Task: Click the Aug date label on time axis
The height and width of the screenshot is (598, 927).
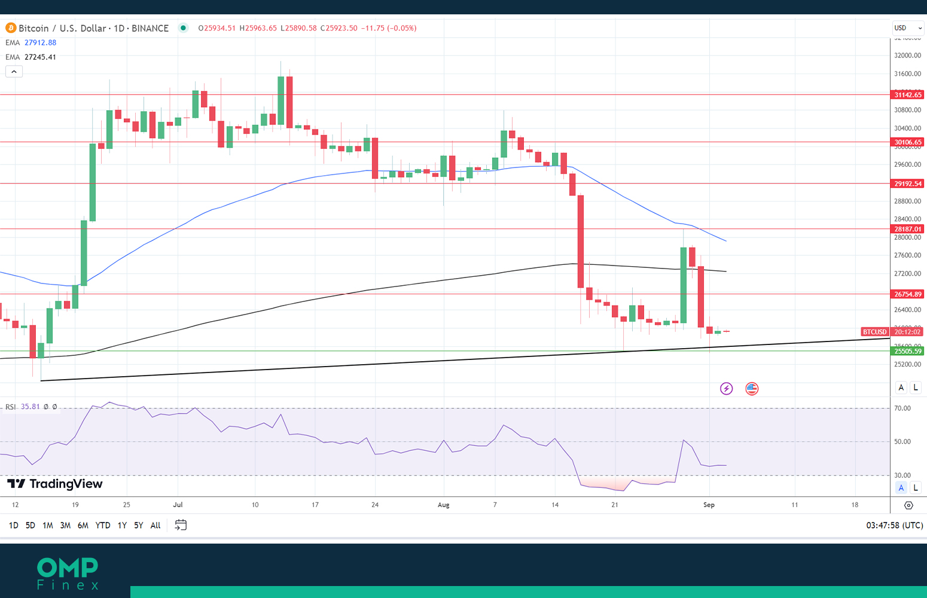Action: click(443, 505)
